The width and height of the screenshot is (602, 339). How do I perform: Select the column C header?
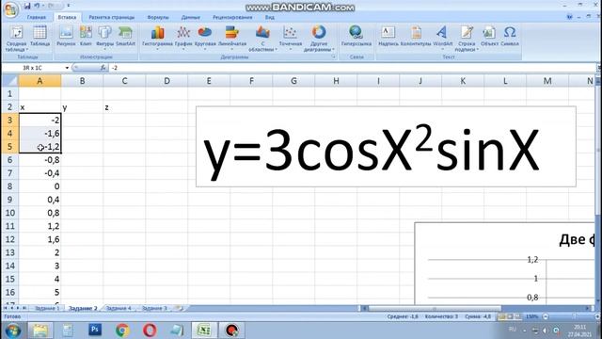pyautogui.click(x=124, y=81)
